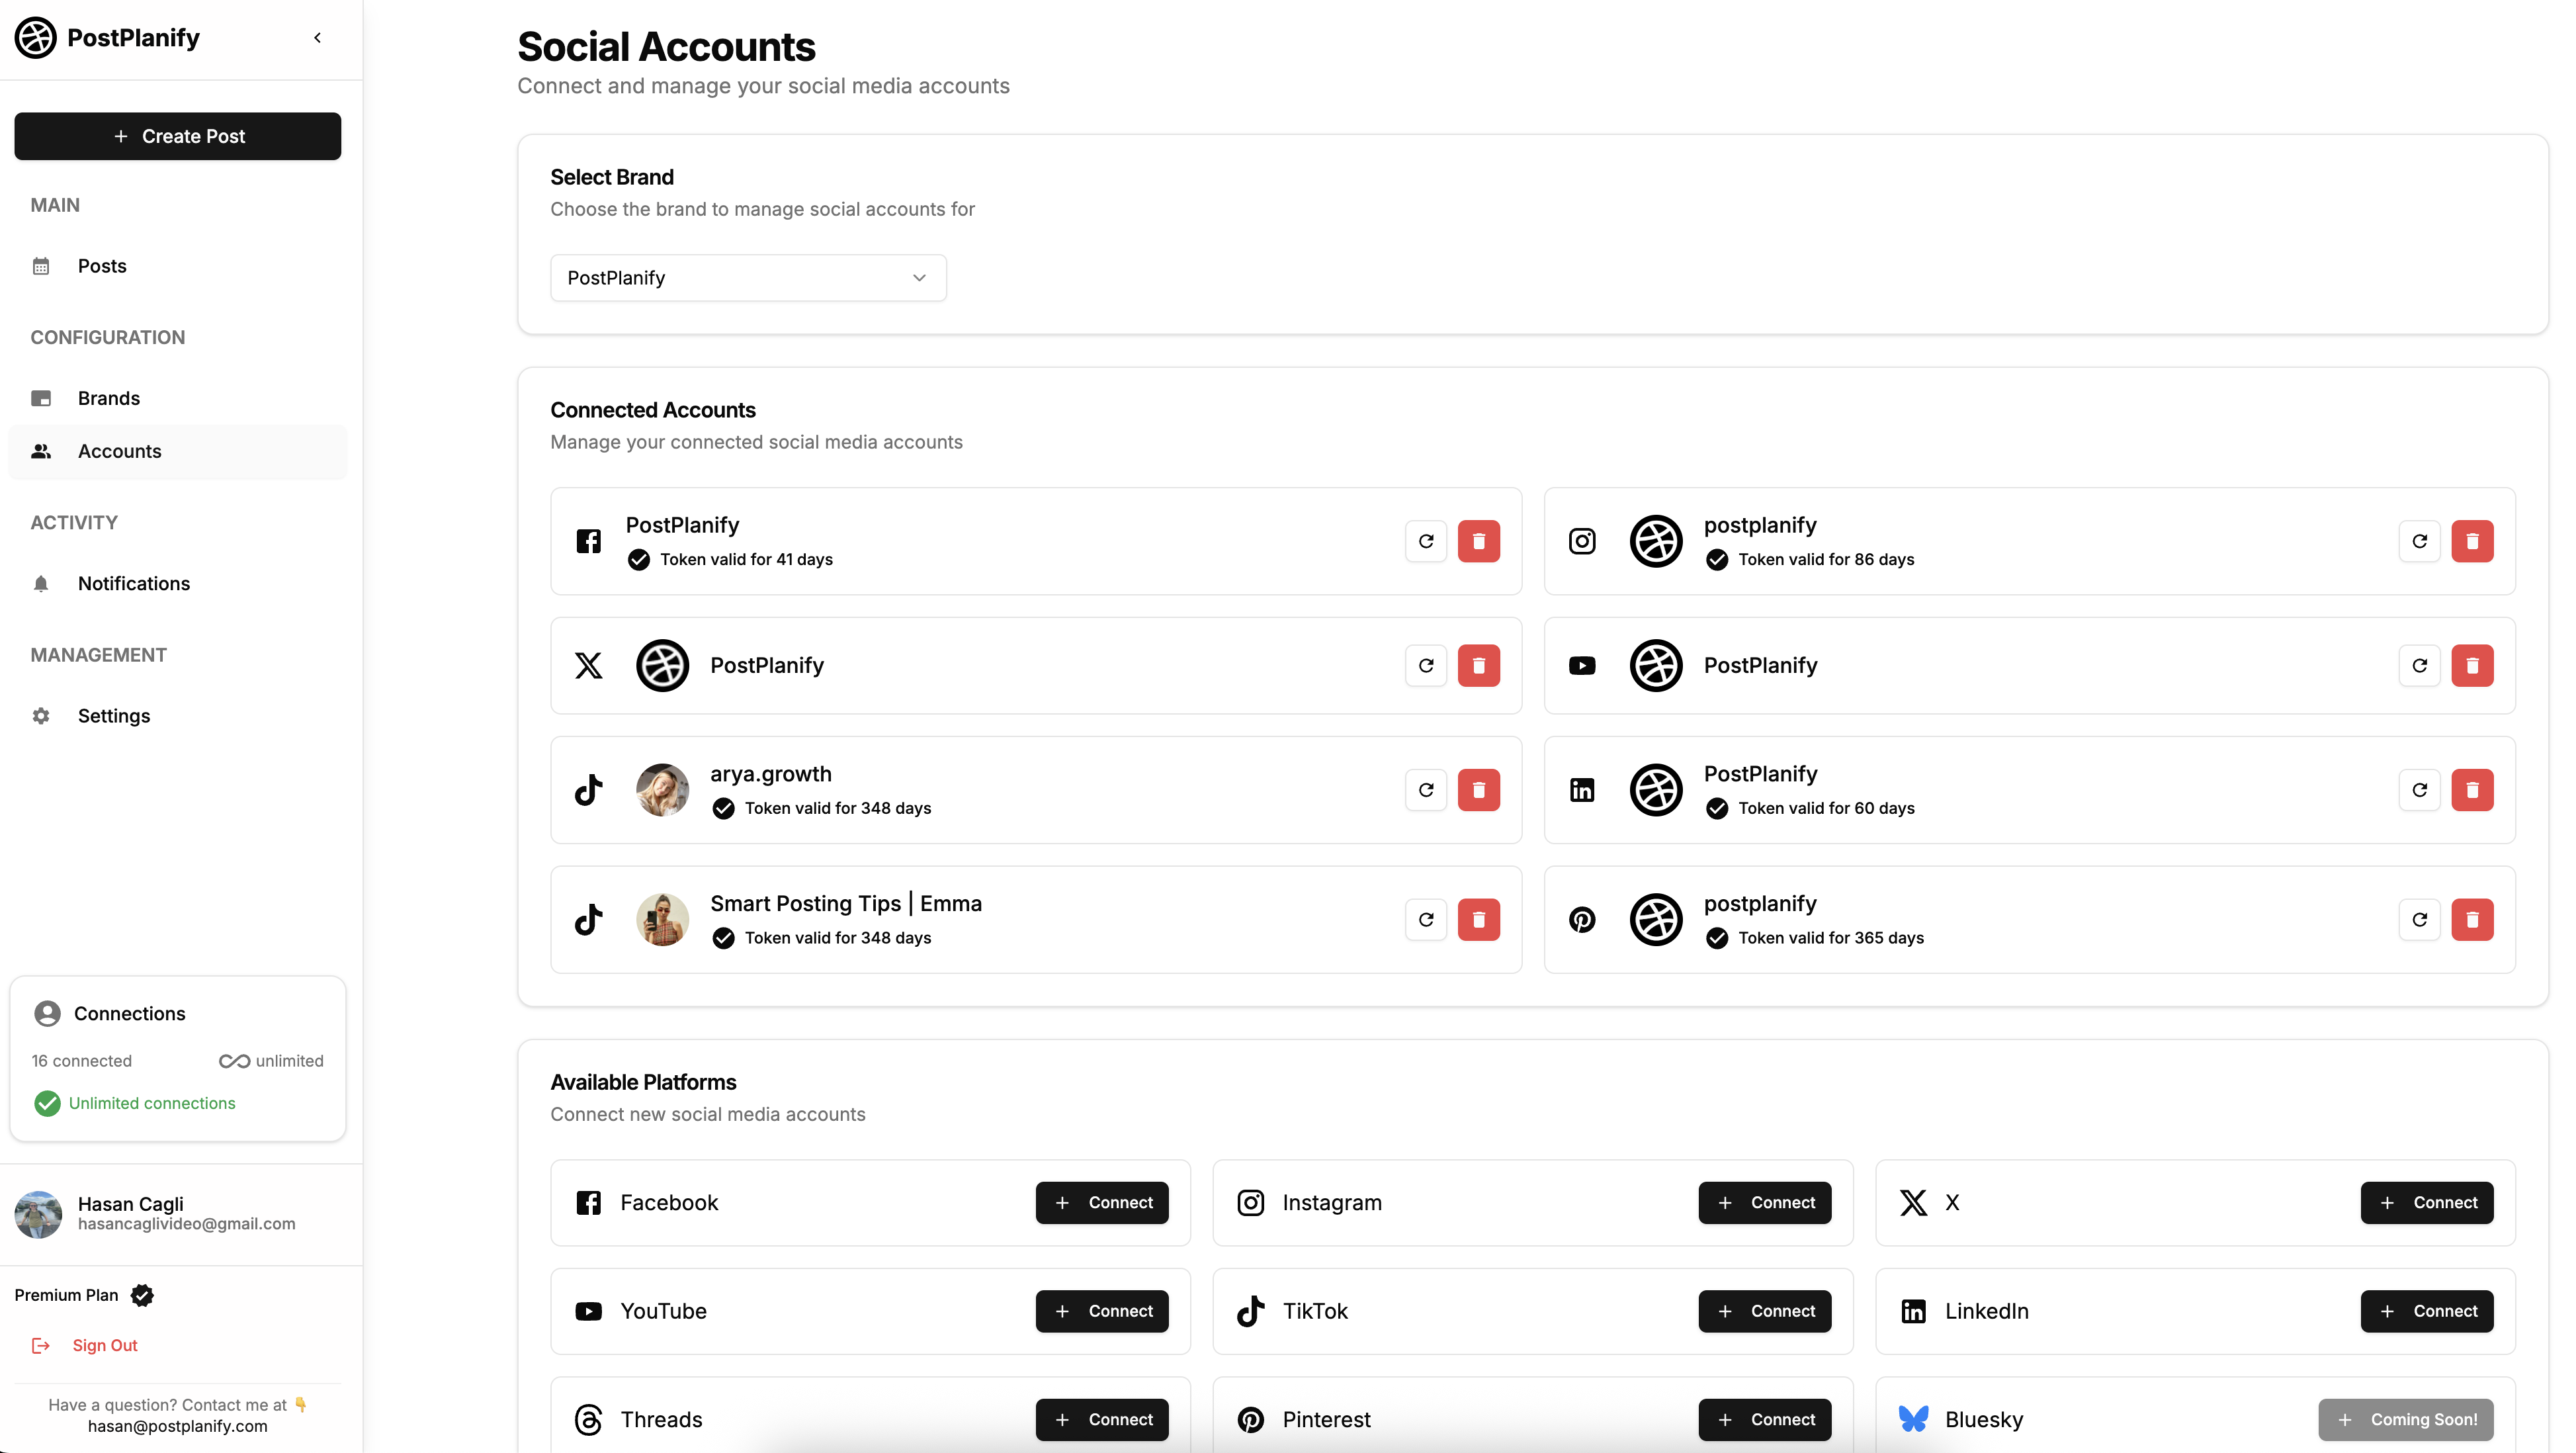Viewport: 2576px width, 1453px height.
Task: Refresh the arya.growth TikTok token
Action: point(1426,790)
